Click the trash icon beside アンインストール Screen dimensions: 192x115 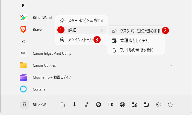point(62,40)
